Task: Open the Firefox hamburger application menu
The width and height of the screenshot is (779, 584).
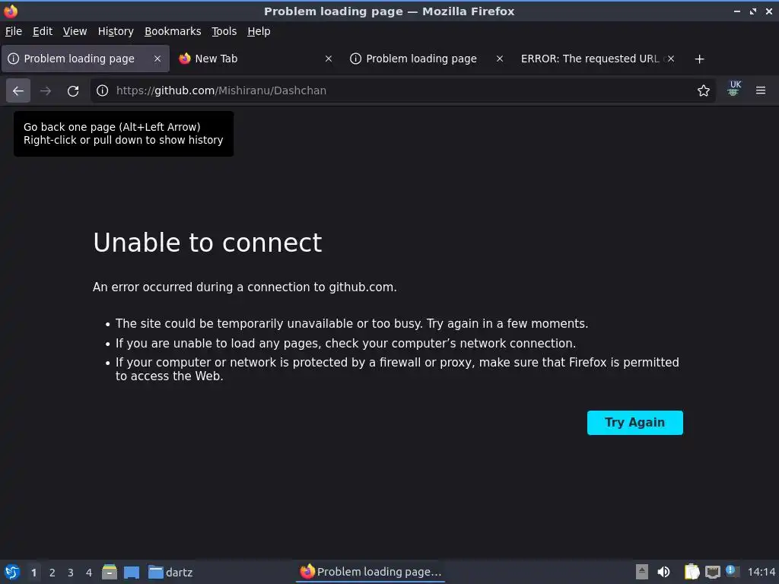Action: pos(761,90)
